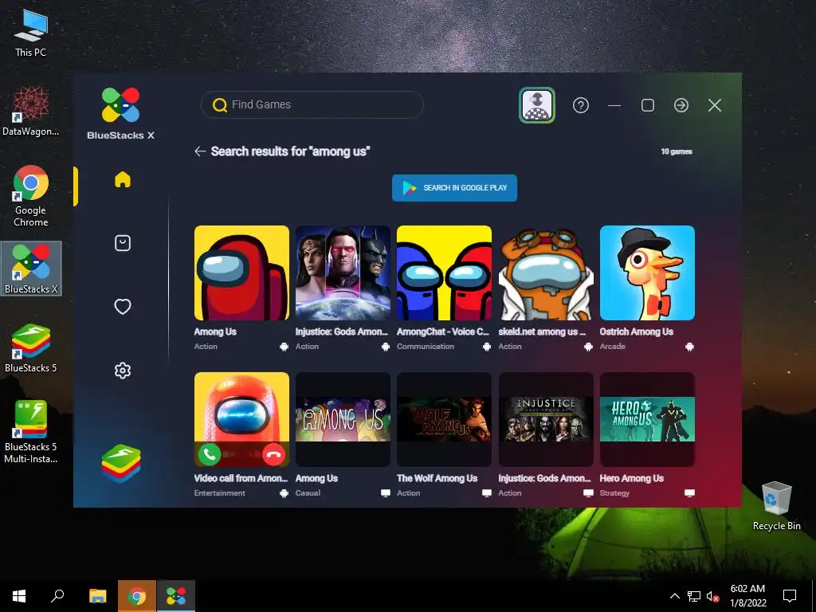
Task: Click the monitor icon under Among Us Casual
Action: click(385, 492)
